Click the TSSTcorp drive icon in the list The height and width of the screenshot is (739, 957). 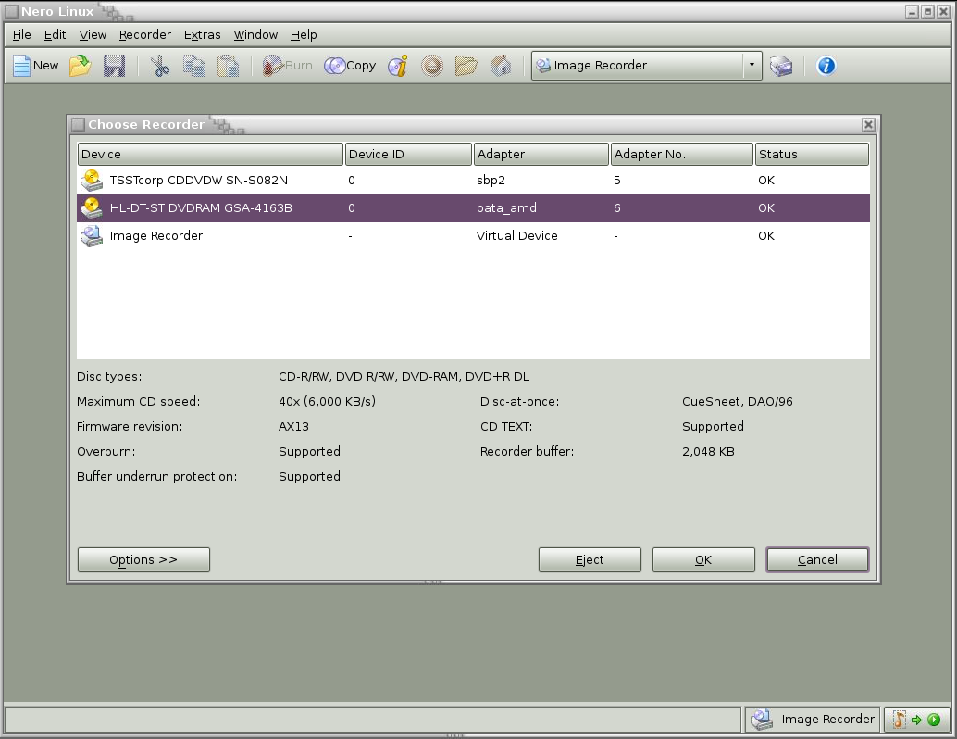pyautogui.click(x=92, y=181)
